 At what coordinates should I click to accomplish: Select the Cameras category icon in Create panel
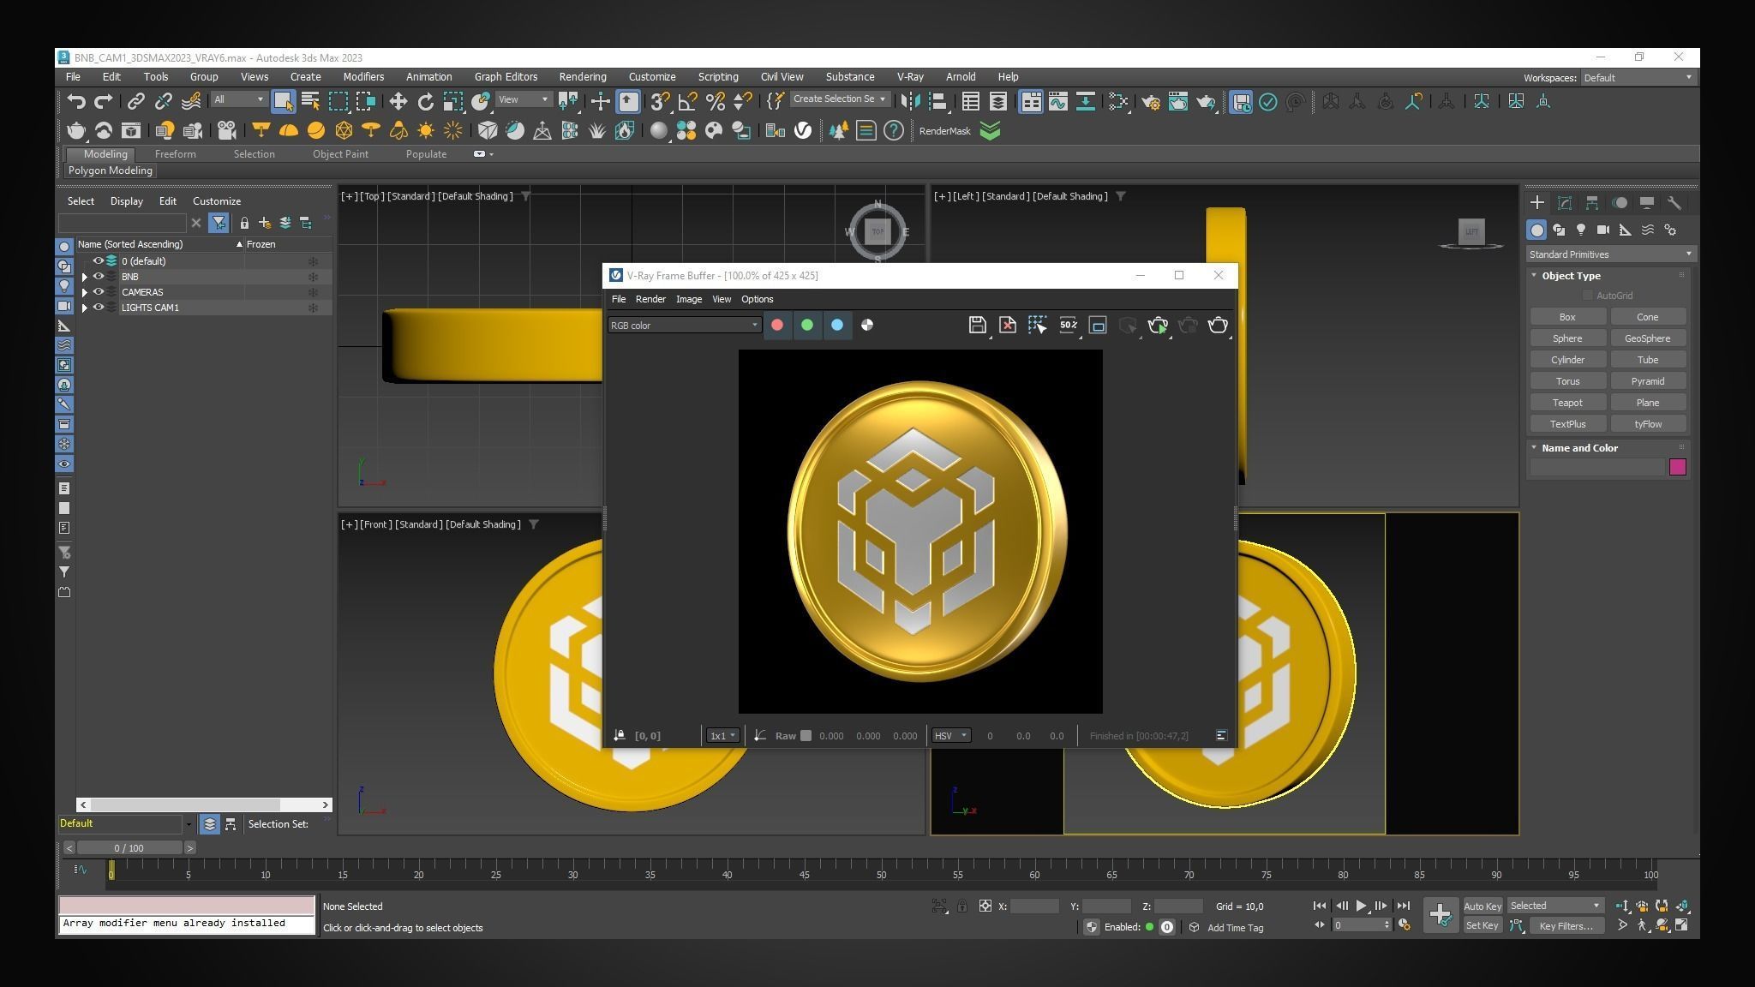(x=1603, y=230)
